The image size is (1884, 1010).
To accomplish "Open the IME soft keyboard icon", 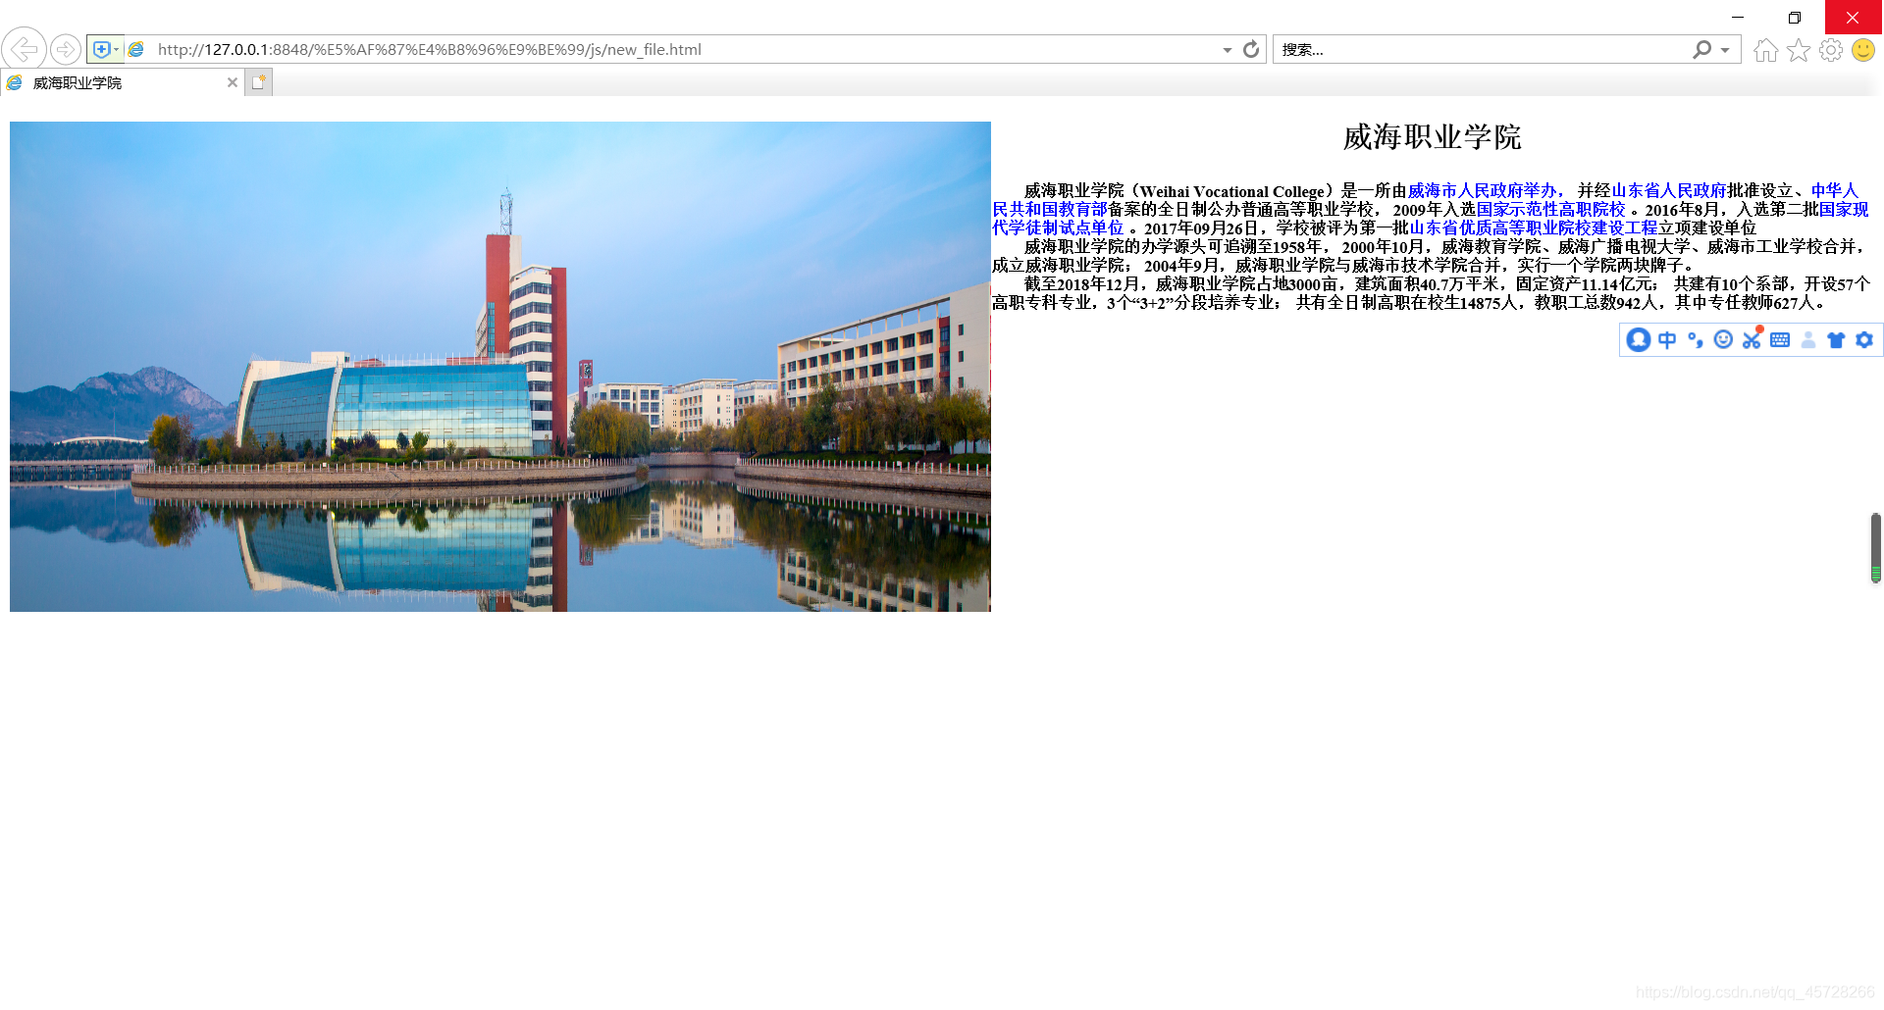I will (1780, 339).
